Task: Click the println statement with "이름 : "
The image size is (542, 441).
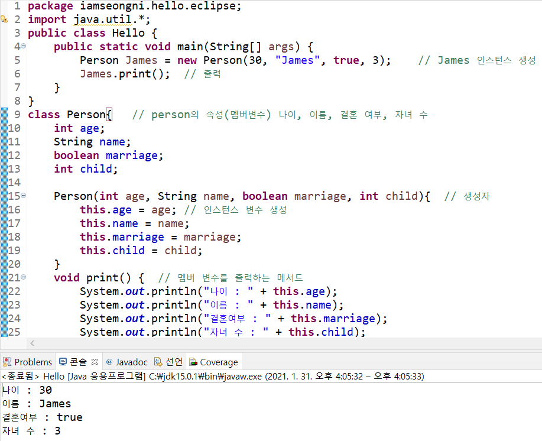Action: click(212, 305)
